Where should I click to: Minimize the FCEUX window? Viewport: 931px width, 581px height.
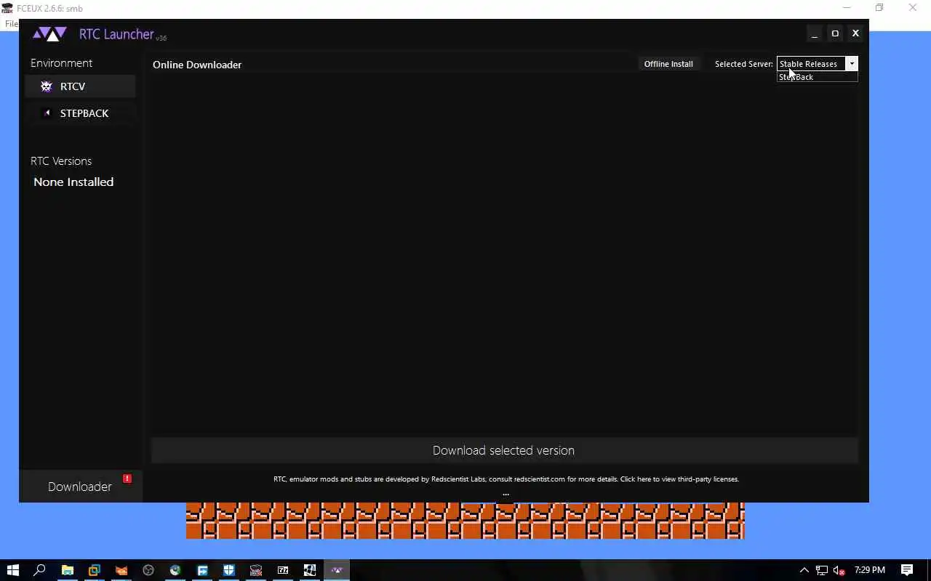tap(847, 8)
